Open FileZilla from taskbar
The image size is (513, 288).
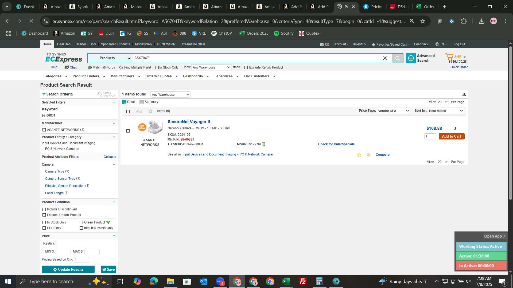click(303, 281)
